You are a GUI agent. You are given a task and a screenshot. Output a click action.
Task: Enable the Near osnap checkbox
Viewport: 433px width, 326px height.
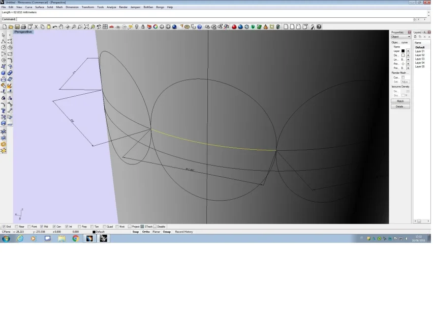coord(17,227)
